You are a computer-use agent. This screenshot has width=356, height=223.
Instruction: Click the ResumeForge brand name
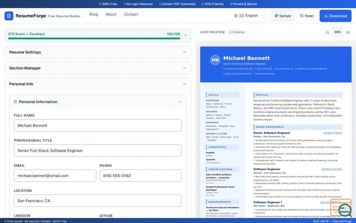click(31, 16)
